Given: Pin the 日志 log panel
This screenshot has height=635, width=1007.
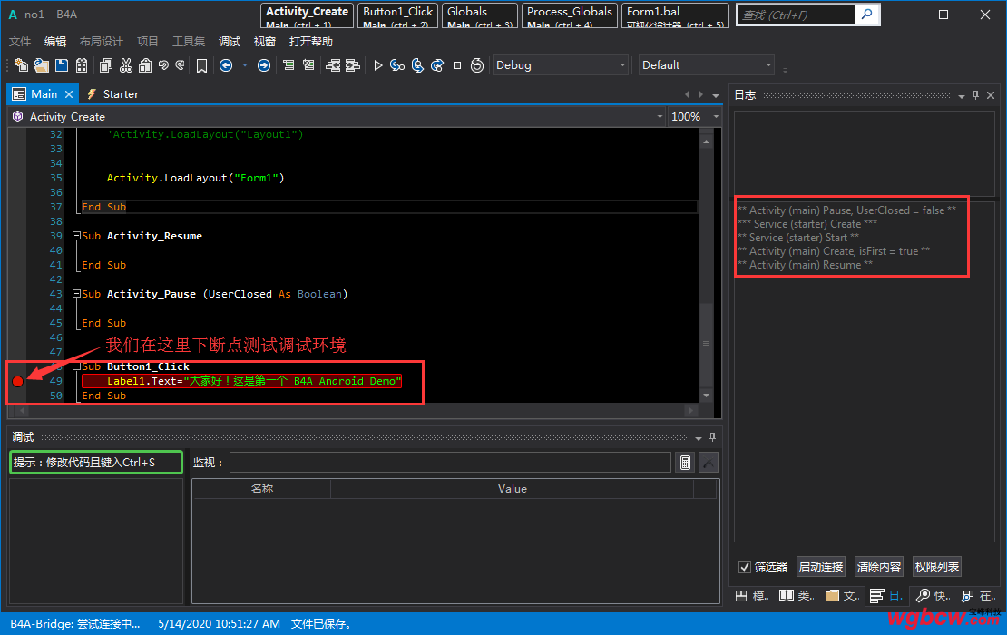Looking at the screenshot, I should coord(975,95).
